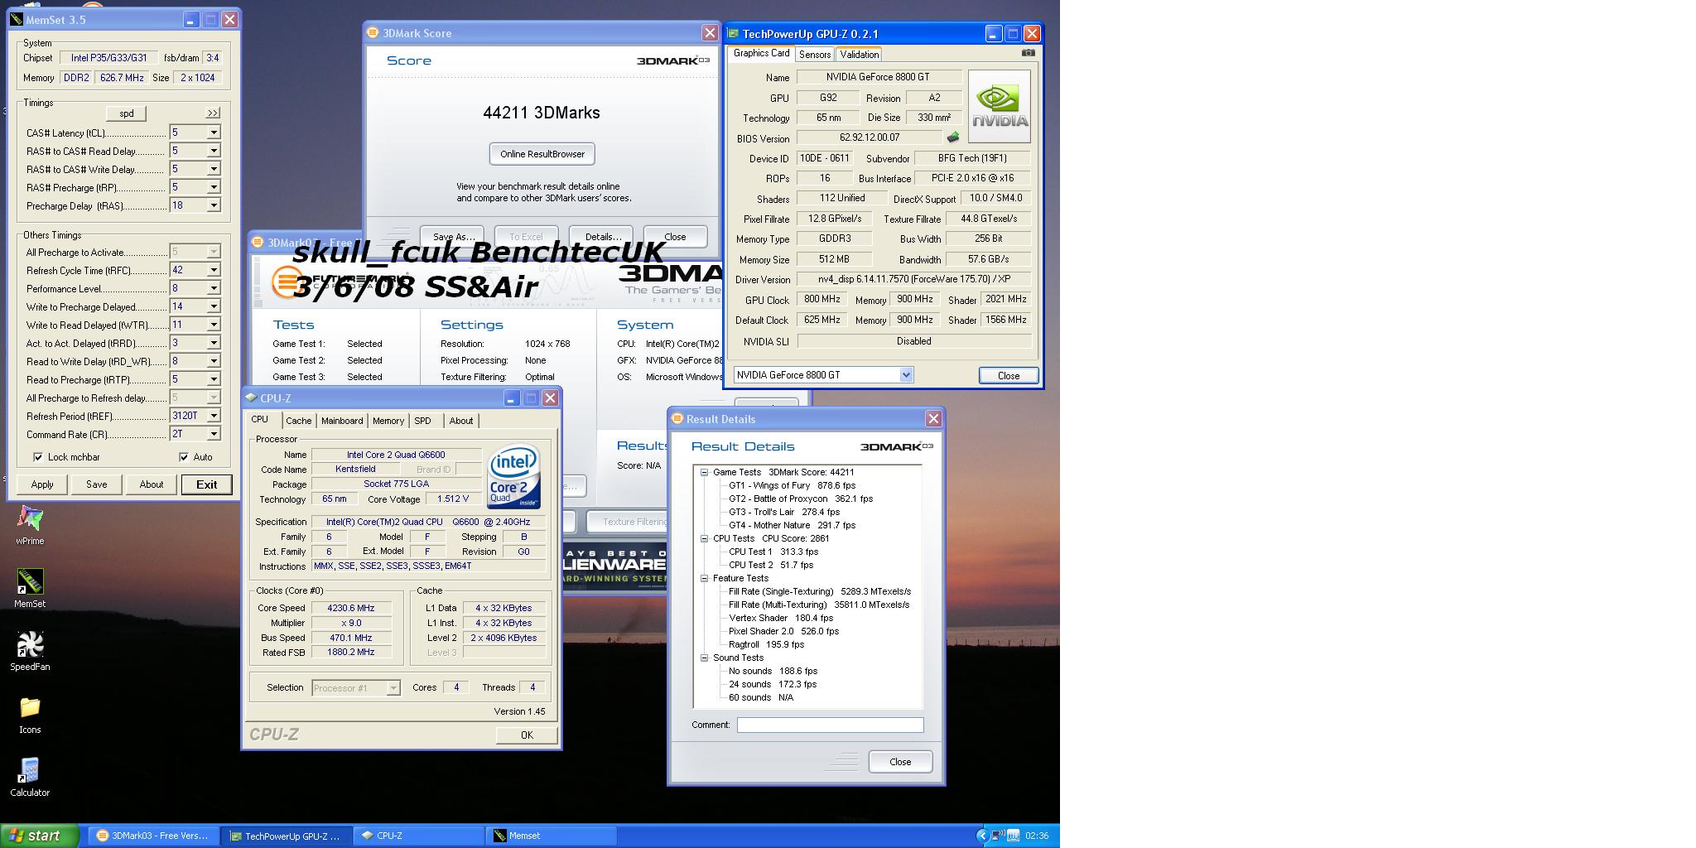Open the About tab in CPU-Z
This screenshot has height=848, width=1696.
[x=461, y=421]
